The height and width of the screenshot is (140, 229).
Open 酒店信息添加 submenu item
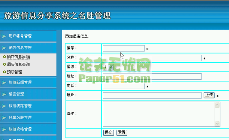18,57
